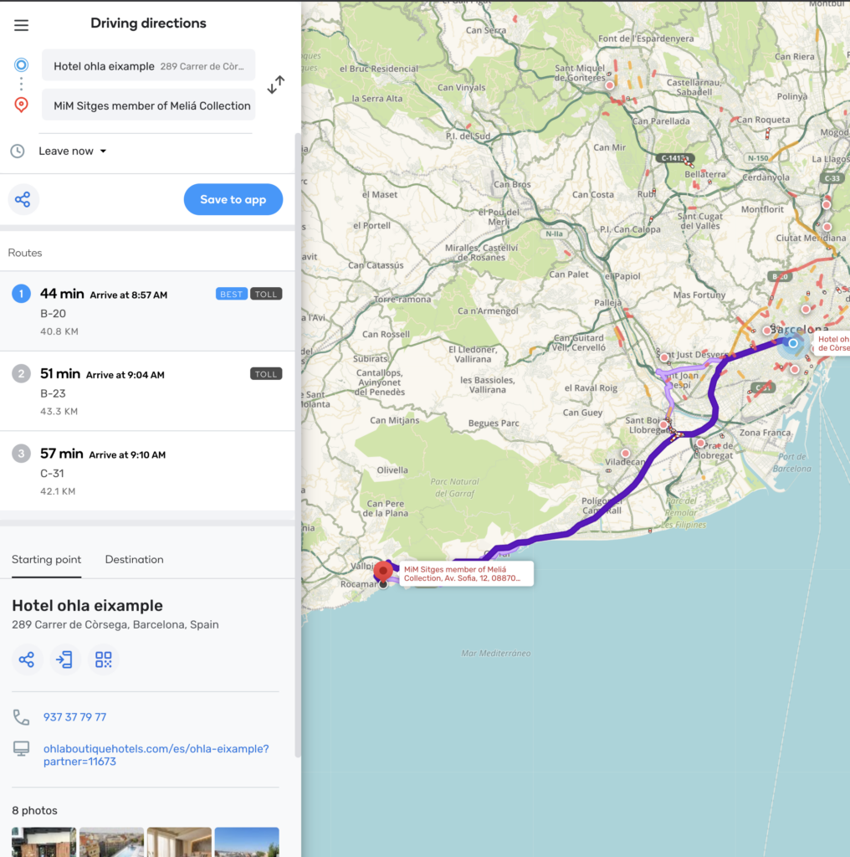Viewport: 850px width, 857px height.
Task: Click the Save to app button
Action: click(x=233, y=200)
